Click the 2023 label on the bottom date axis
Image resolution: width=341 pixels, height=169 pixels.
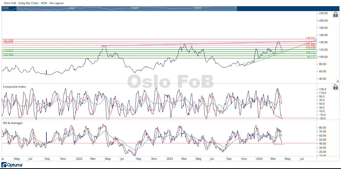pyautogui.click(x=169, y=159)
